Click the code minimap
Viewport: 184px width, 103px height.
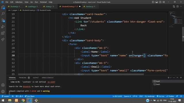point(175,19)
